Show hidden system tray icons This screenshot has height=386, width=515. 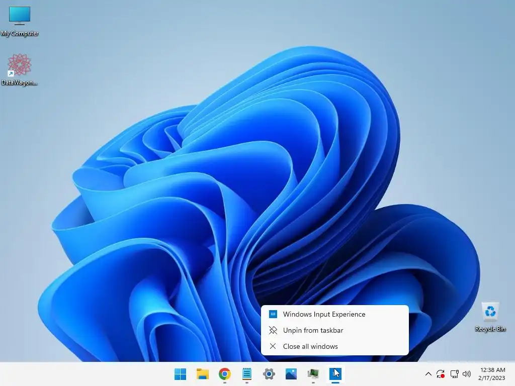[428, 374]
